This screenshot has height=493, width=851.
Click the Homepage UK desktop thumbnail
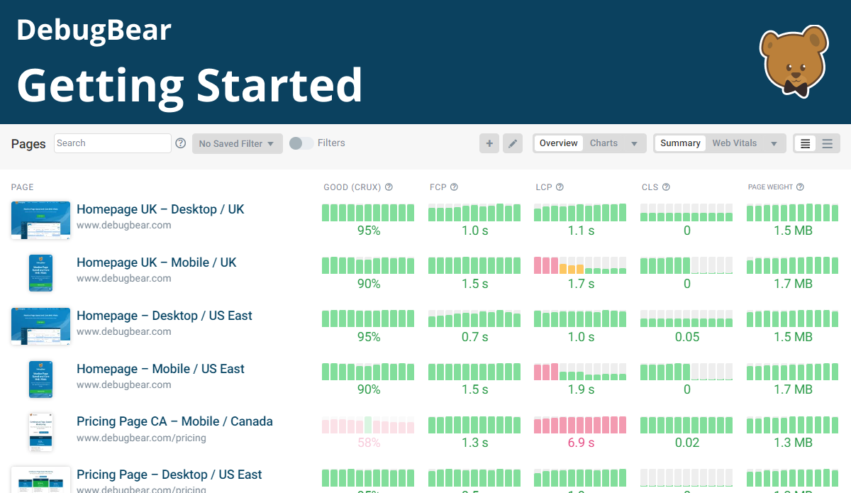(40, 220)
